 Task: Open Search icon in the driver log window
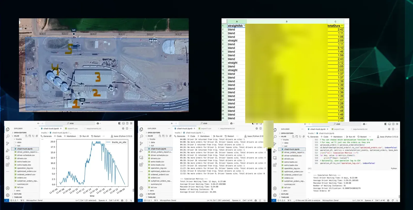[141, 136]
